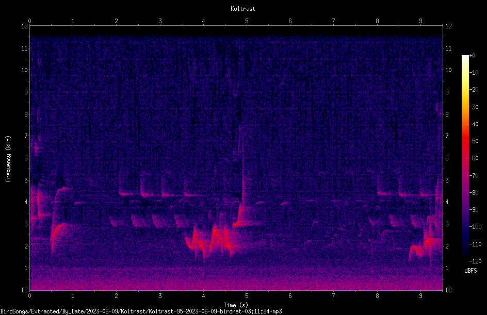Click the "-60" color scale value

tap(474, 158)
